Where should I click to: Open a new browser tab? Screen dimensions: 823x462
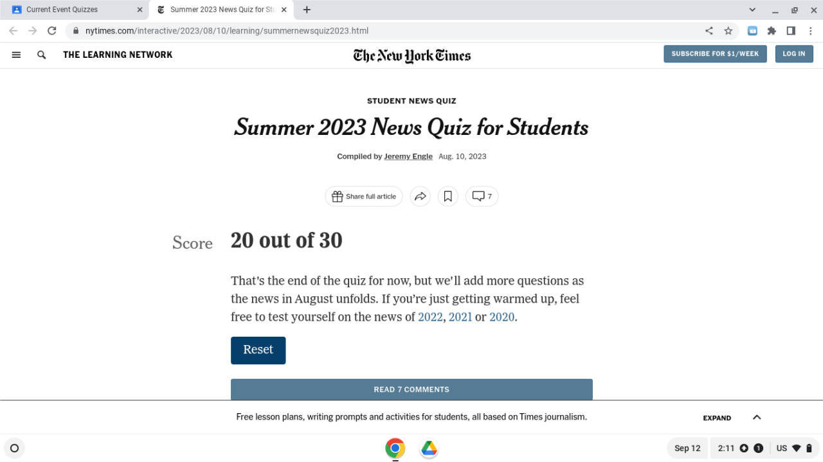click(x=307, y=10)
